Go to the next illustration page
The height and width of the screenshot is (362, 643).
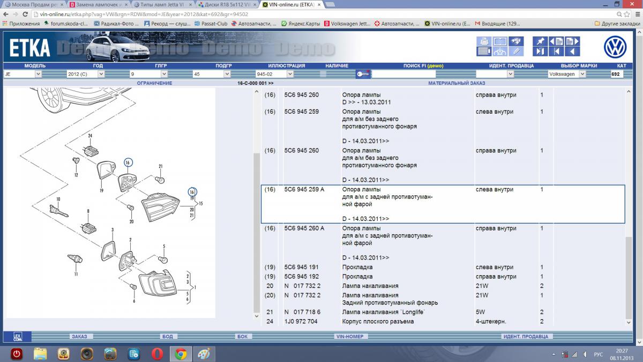[572, 41]
